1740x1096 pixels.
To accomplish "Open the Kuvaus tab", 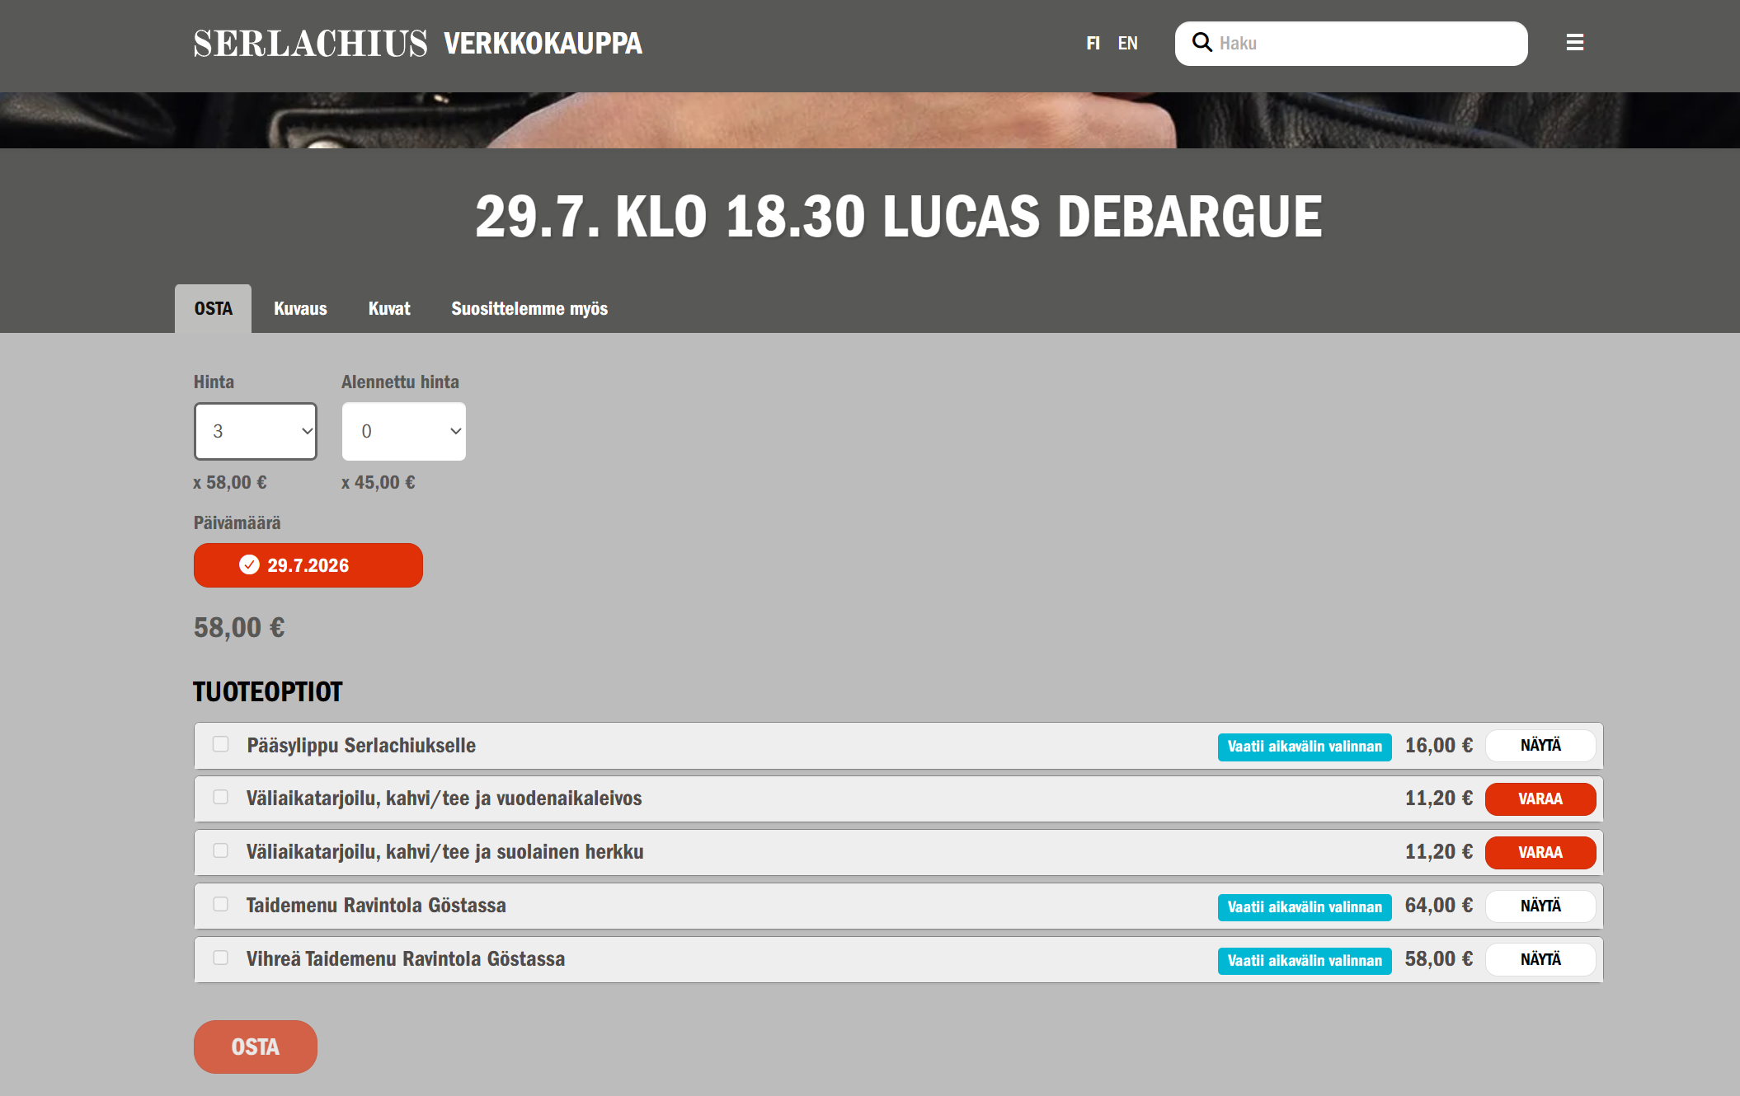I will pyautogui.click(x=300, y=309).
